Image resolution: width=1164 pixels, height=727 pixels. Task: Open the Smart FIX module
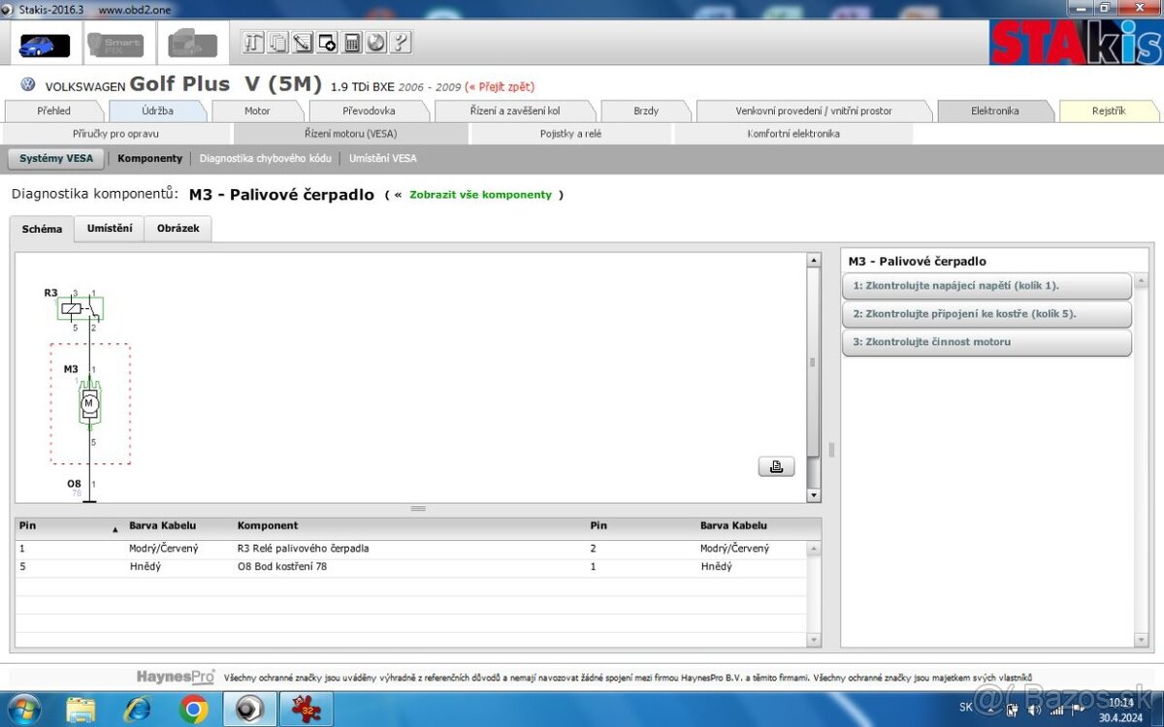point(115,45)
